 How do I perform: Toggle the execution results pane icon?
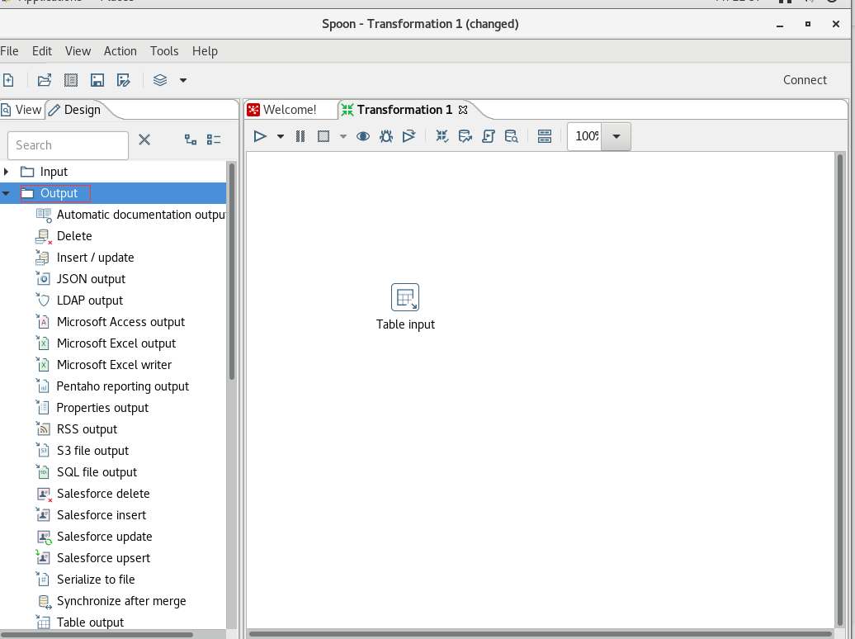coord(545,136)
